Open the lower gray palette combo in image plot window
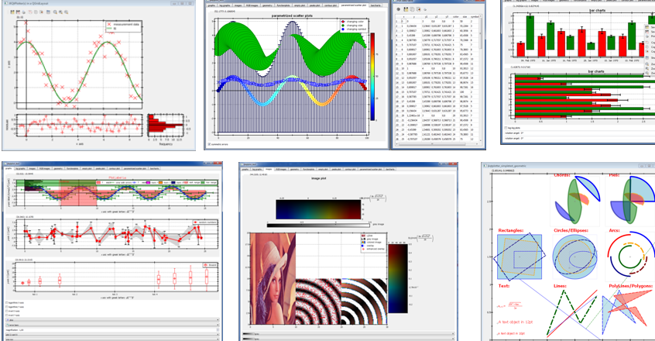Screen dimensions: 655x341 (x=348, y=339)
